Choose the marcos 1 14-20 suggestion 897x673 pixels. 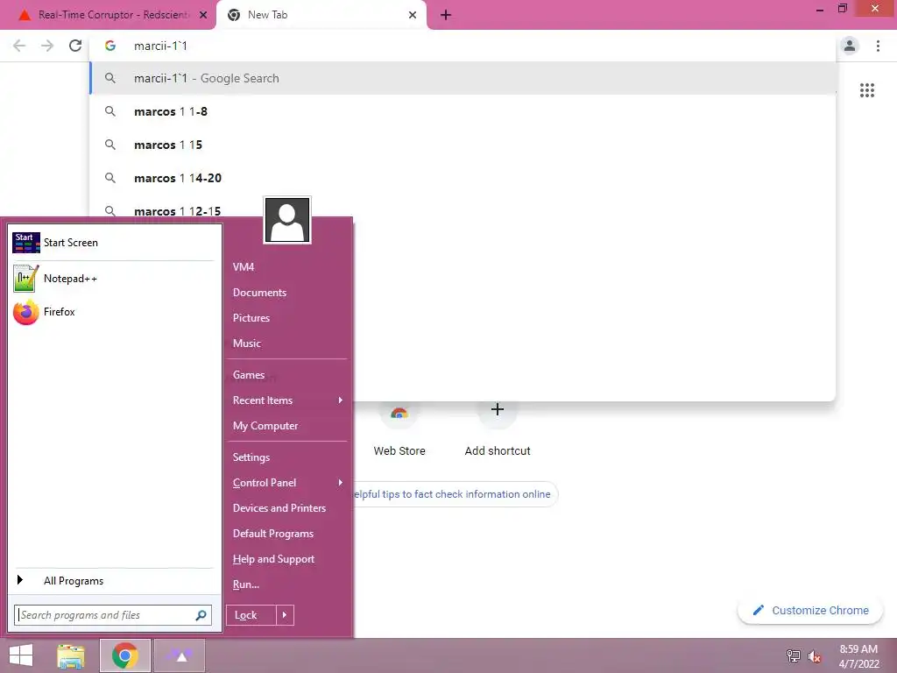tap(463, 178)
